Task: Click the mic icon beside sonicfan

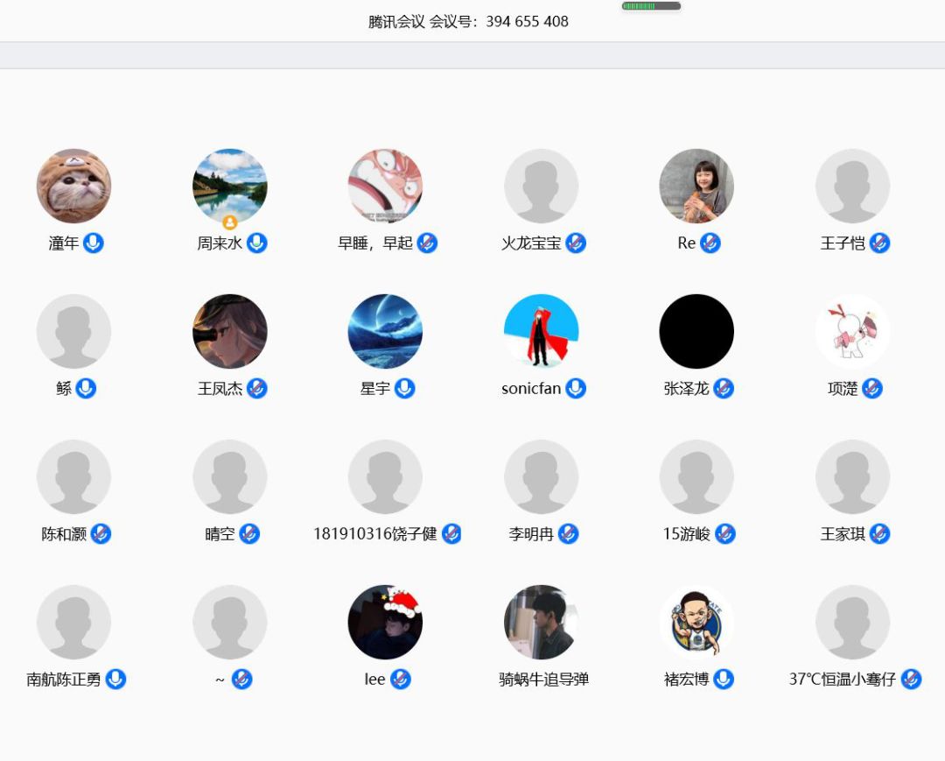Action: [x=575, y=388]
